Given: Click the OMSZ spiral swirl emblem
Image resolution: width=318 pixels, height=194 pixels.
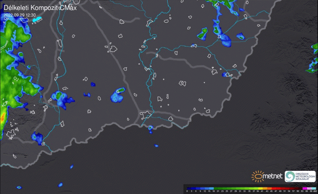Looking at the screenshot, I should click(x=290, y=176).
